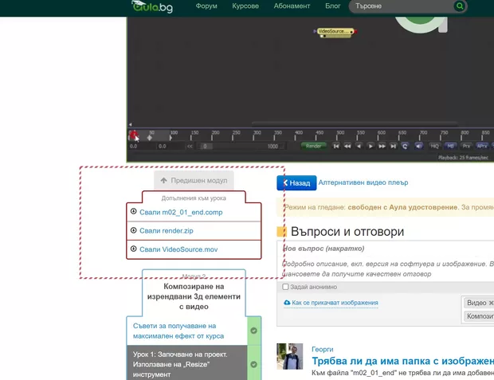The width and height of the screenshot is (494, 380).
Task: Click render start frame field showing 0
Action: pyautogui.click(x=205, y=147)
